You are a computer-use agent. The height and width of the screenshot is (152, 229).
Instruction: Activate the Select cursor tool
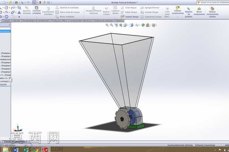tap(34, 3)
